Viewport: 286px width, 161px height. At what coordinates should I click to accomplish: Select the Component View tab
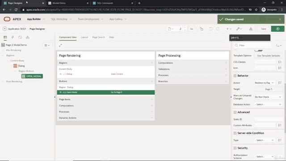pos(67,37)
